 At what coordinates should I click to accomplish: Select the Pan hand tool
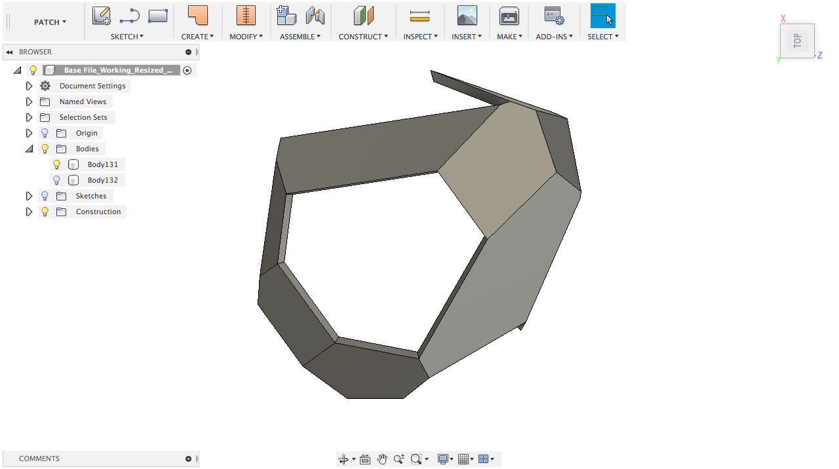pyautogui.click(x=382, y=459)
